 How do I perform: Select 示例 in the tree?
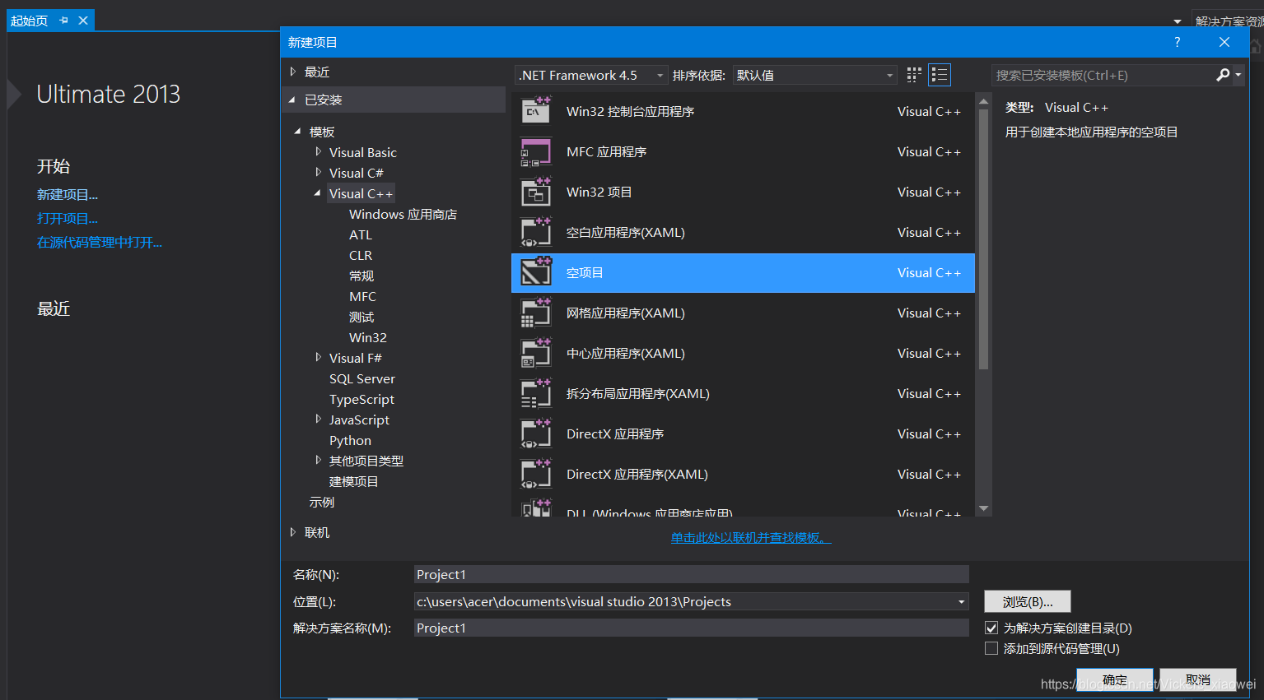coord(322,502)
